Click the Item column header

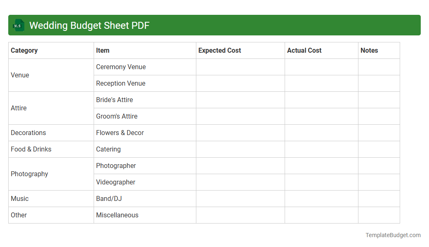(x=102, y=50)
